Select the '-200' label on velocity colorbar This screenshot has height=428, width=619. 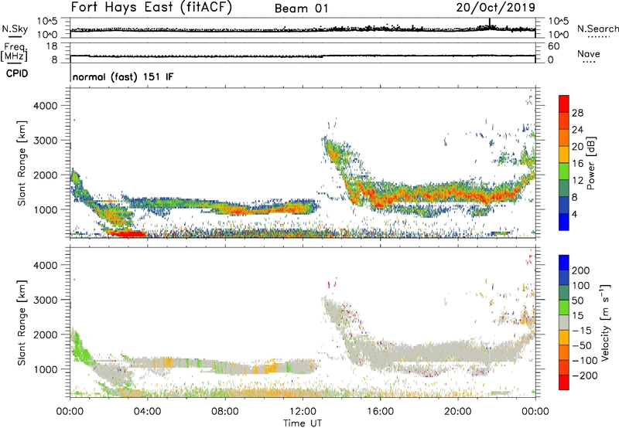pyautogui.click(x=584, y=375)
